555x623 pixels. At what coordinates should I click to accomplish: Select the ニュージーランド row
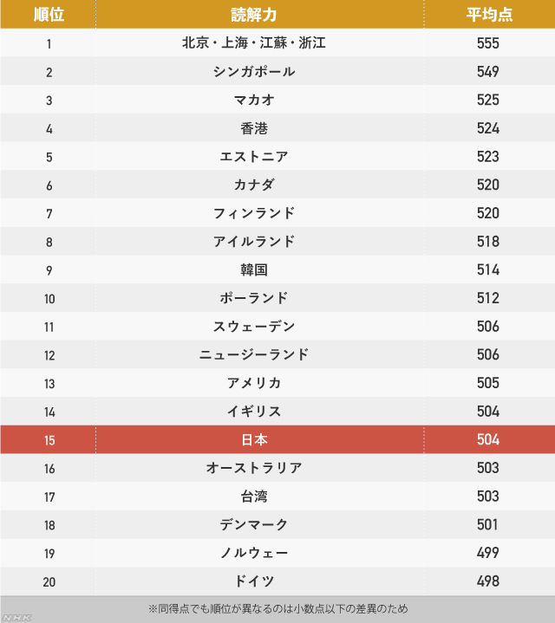point(277,354)
